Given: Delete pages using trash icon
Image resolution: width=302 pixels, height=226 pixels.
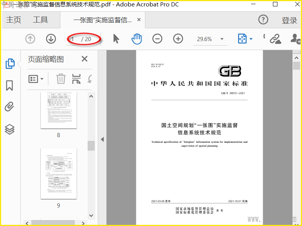Looking at the screenshot, I should [x=61, y=79].
